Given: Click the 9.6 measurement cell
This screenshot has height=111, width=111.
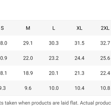Looking at the screenshot, I should pos(28,88).
